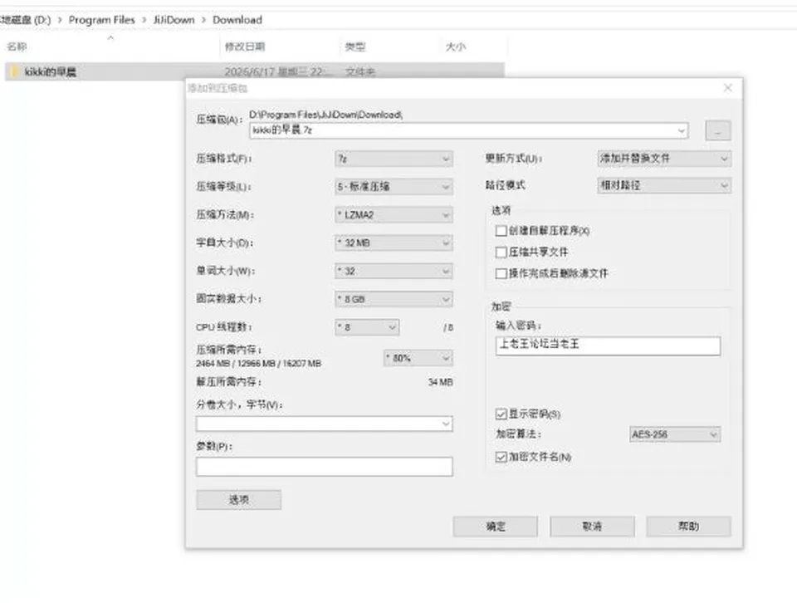The image size is (797, 603).
Task: Expand the 压缩方法 LZMA2 dropdown
Action: [394, 215]
